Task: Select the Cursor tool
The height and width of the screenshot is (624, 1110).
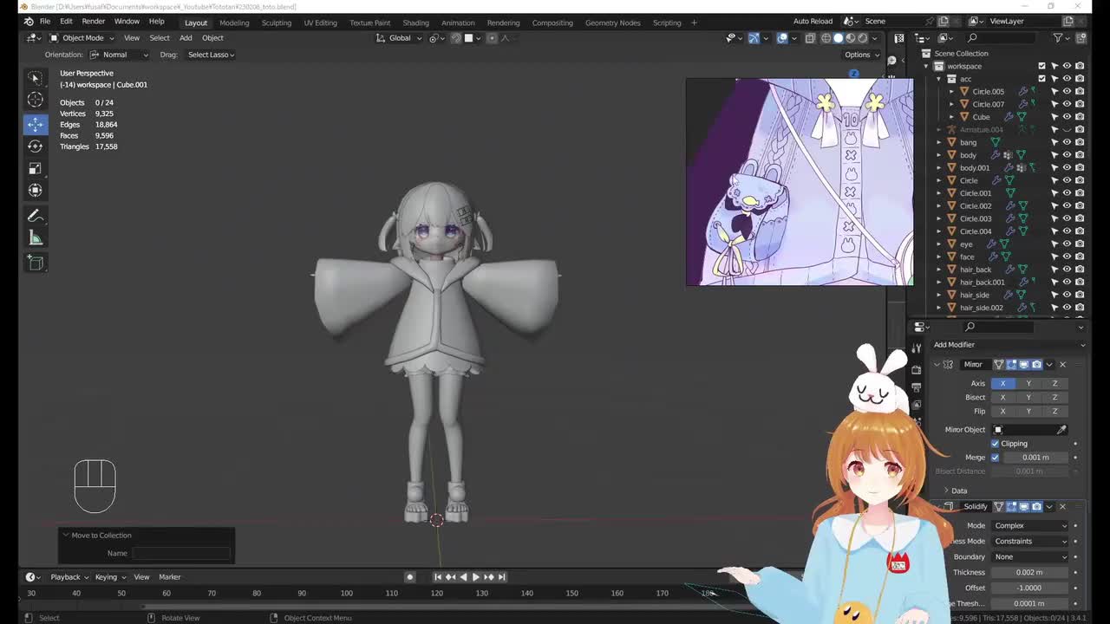Action: click(36, 101)
